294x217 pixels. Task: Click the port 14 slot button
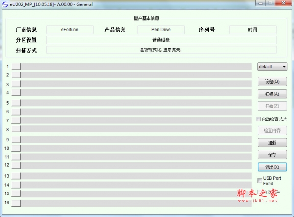coord(16,185)
